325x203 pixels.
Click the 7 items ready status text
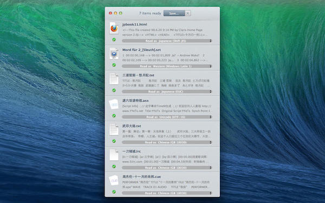[x=150, y=13]
